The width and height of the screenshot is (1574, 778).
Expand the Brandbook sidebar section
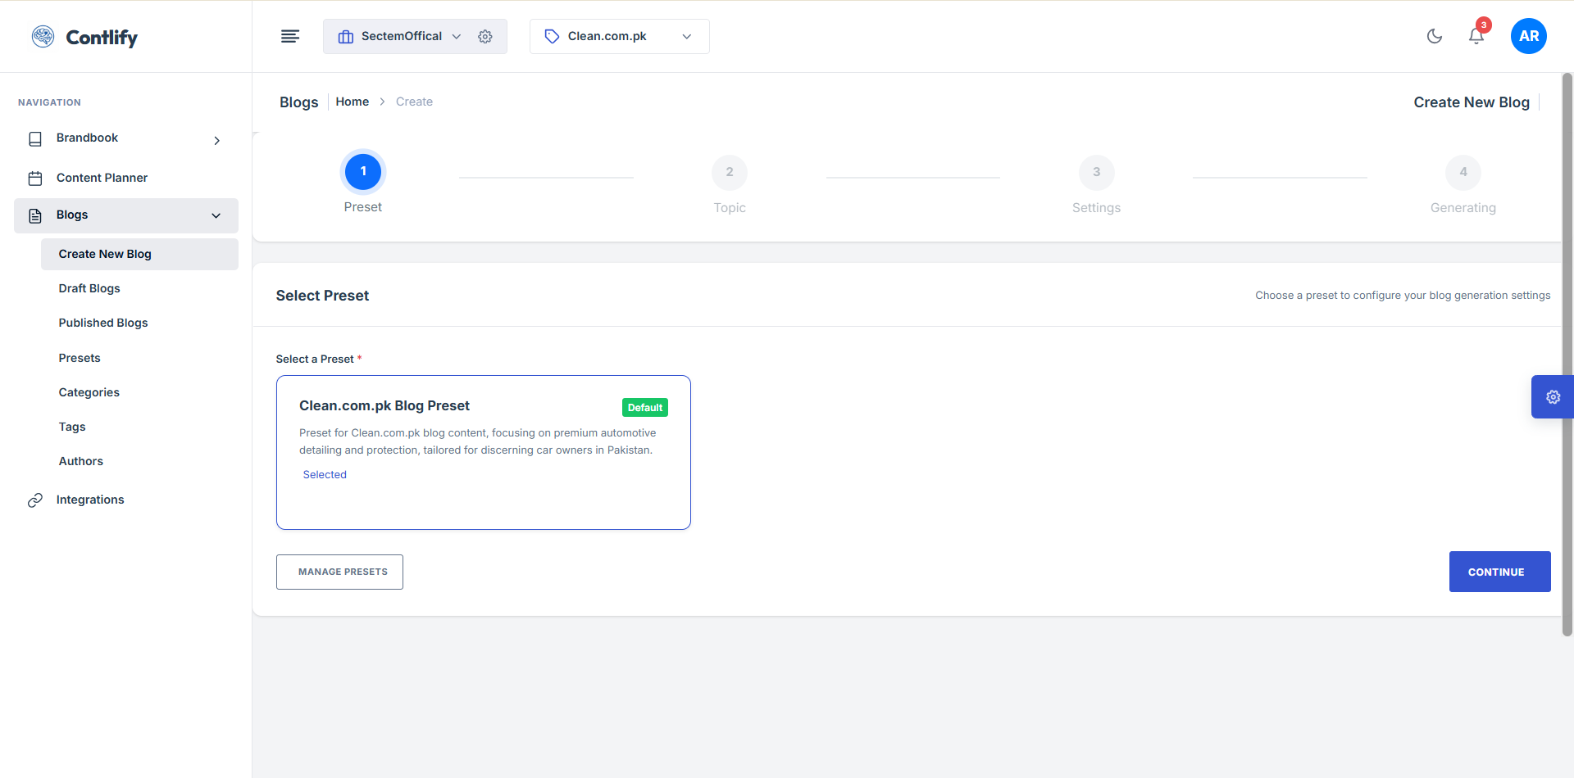pyautogui.click(x=216, y=140)
